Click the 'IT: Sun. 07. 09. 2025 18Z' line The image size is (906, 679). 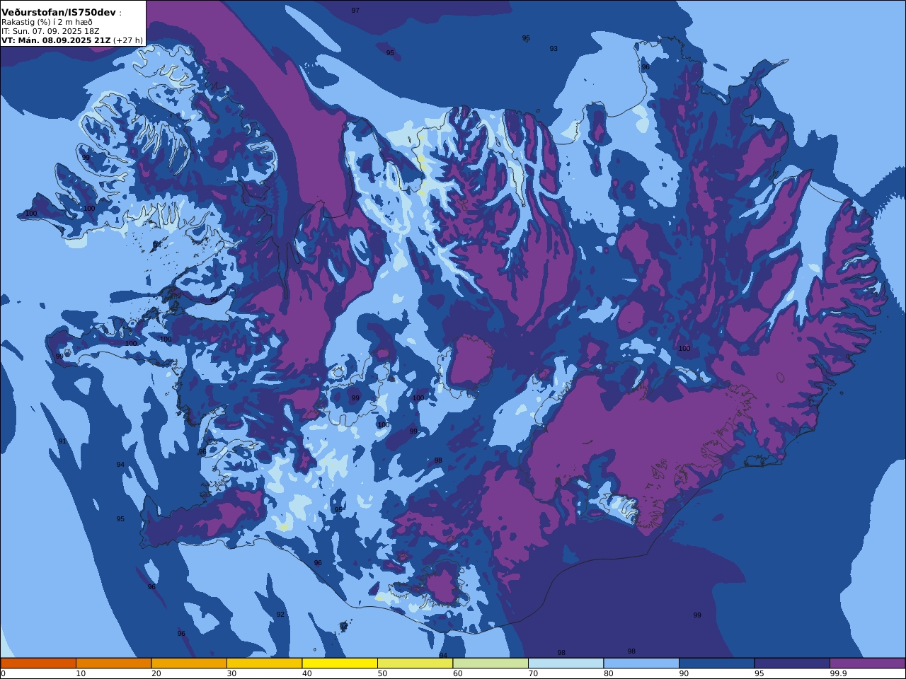pos(51,31)
